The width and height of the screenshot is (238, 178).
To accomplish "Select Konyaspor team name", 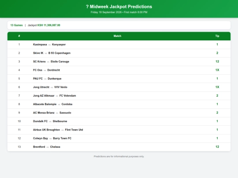I will click(59, 44).
